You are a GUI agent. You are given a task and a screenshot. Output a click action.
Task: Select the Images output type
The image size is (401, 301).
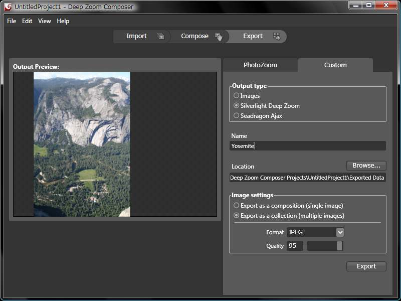[x=237, y=96]
